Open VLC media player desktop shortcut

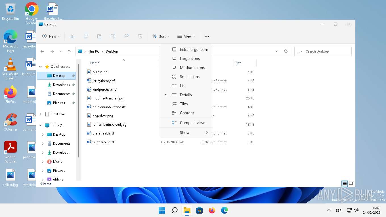[x=10, y=69]
